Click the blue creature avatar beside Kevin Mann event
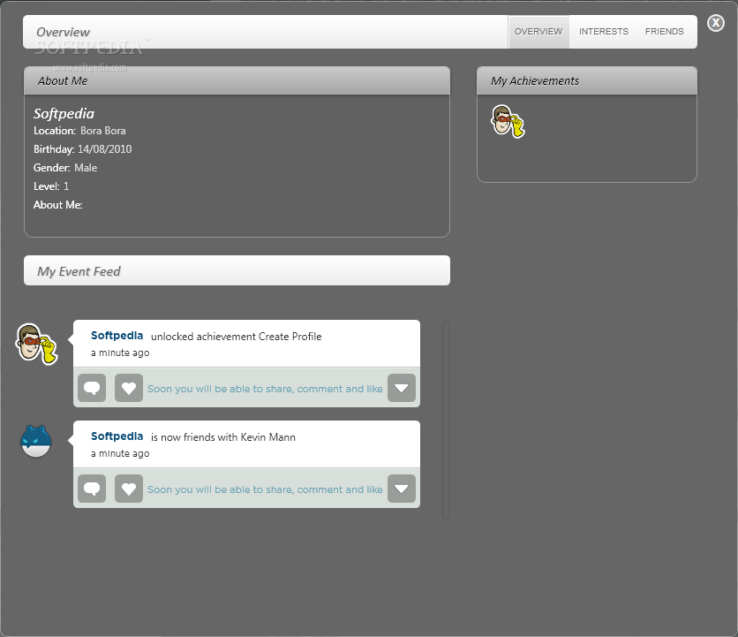 [x=36, y=441]
